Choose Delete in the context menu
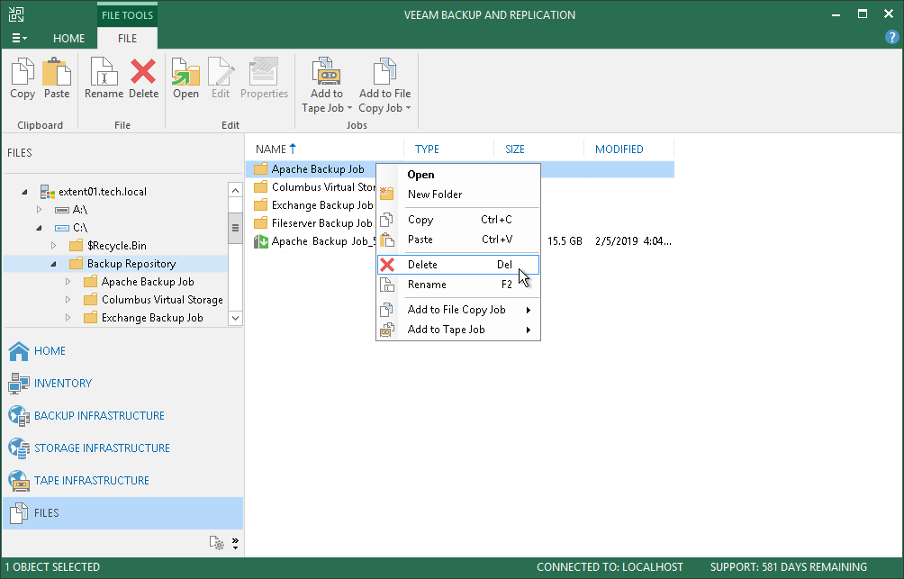This screenshot has height=579, width=904. pos(458,265)
